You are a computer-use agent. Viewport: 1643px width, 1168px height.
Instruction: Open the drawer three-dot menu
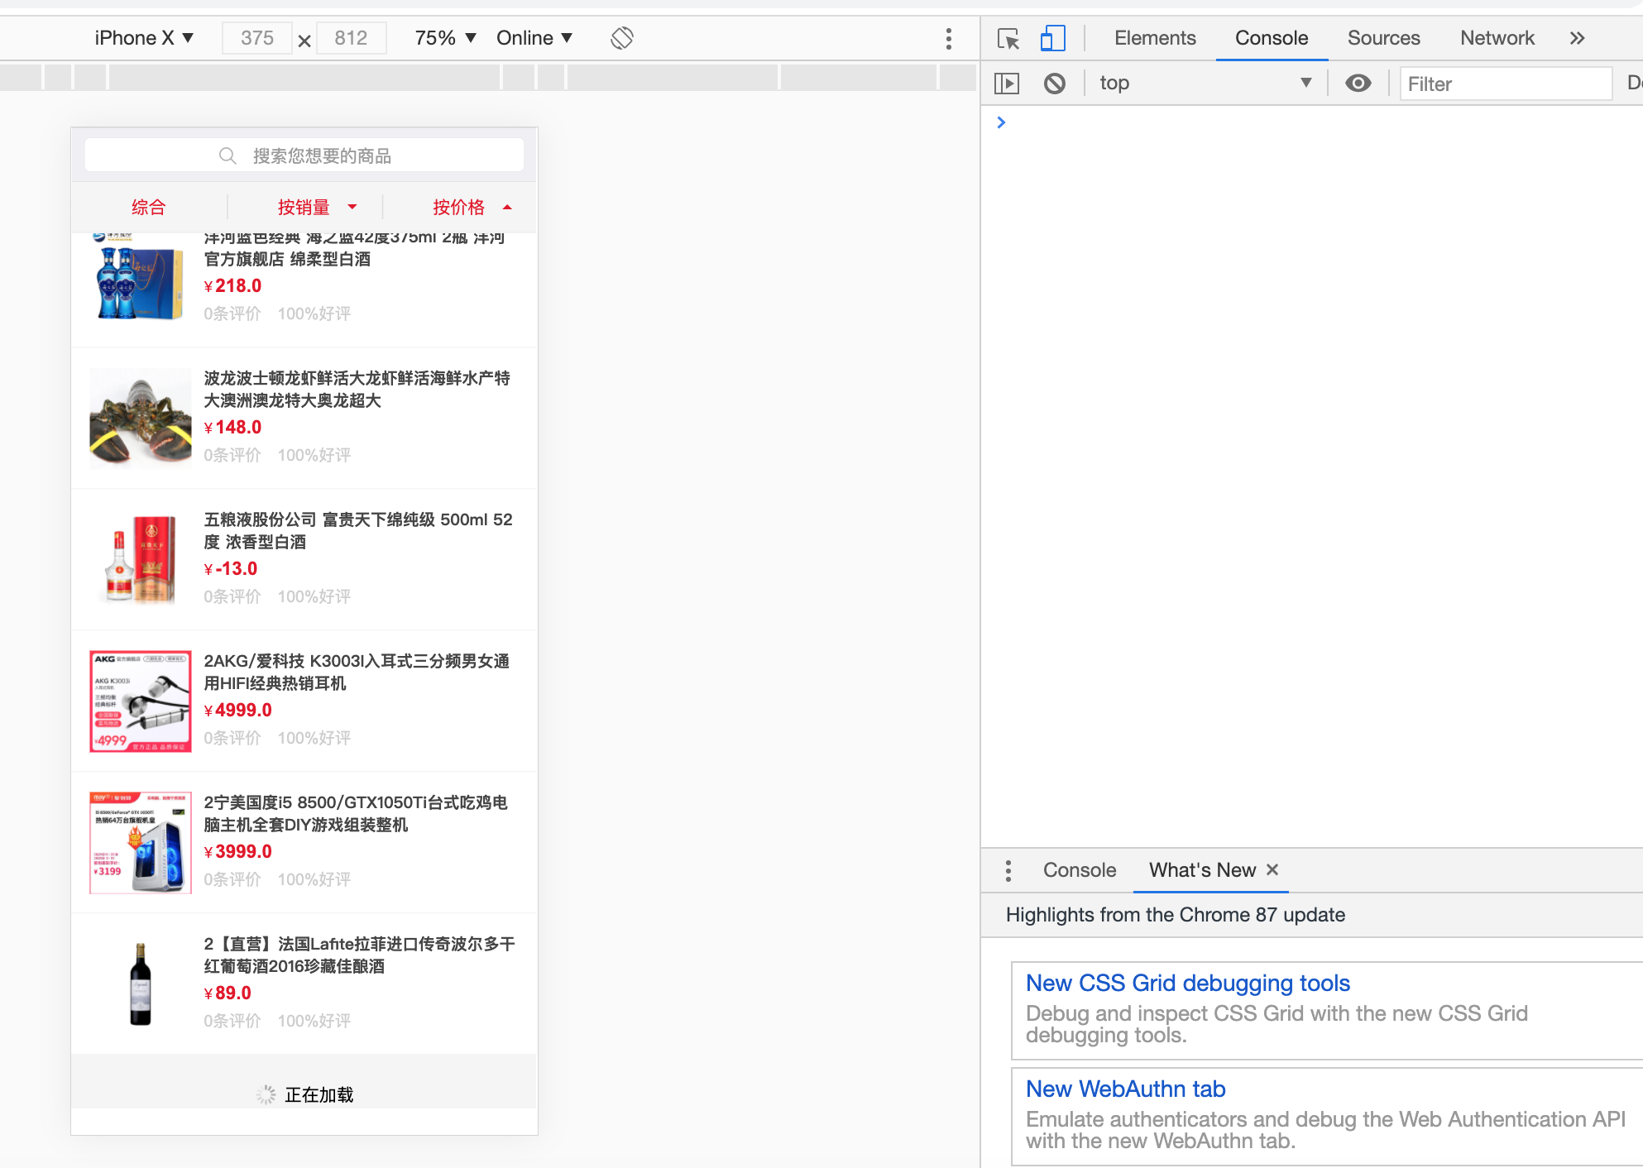click(1008, 870)
